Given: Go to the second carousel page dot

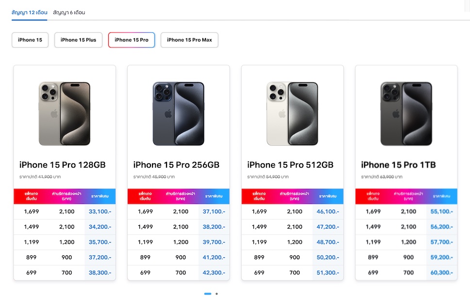Looking at the screenshot, I should (217, 294).
